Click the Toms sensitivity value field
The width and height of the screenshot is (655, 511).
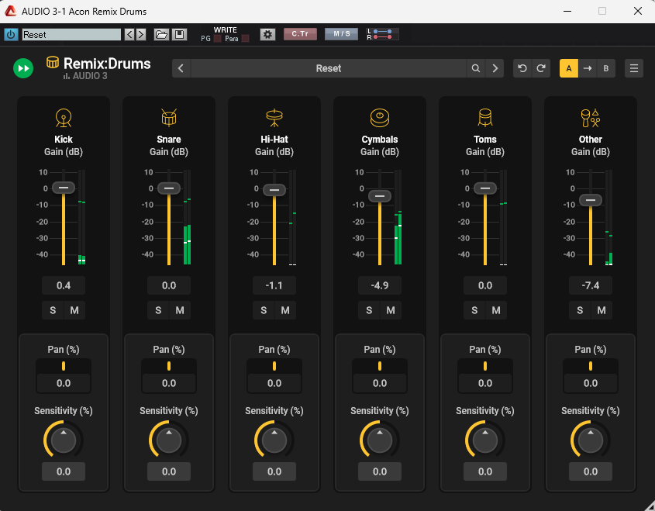tap(485, 471)
